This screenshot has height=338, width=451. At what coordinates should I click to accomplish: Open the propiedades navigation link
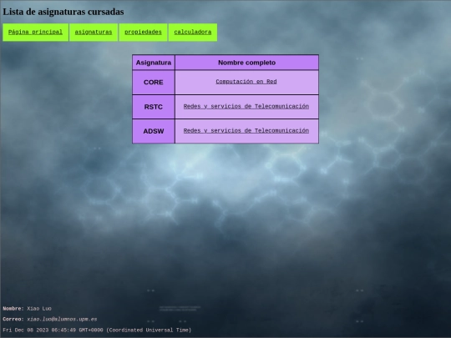pyautogui.click(x=143, y=33)
